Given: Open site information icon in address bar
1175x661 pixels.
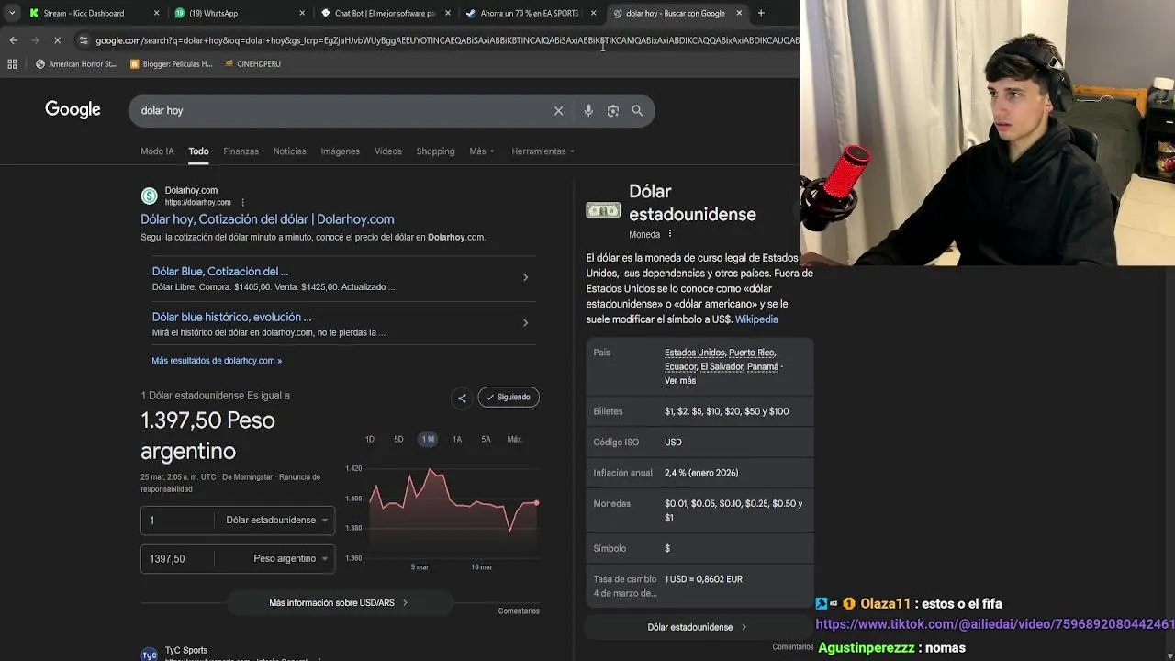Looking at the screenshot, I should point(84,40).
